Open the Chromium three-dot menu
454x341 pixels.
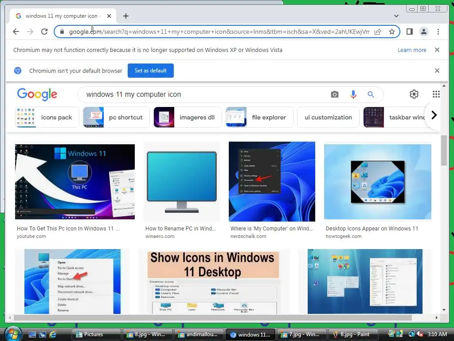coord(438,32)
